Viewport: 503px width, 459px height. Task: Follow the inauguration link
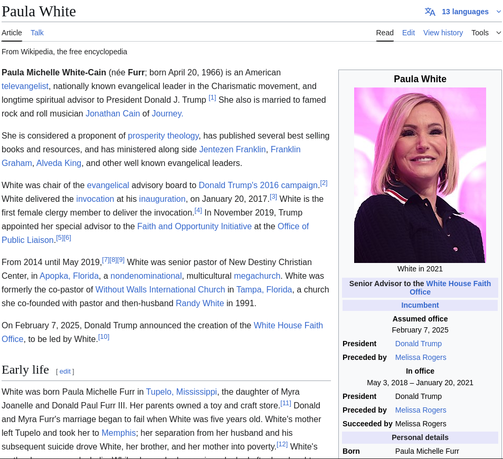163,199
